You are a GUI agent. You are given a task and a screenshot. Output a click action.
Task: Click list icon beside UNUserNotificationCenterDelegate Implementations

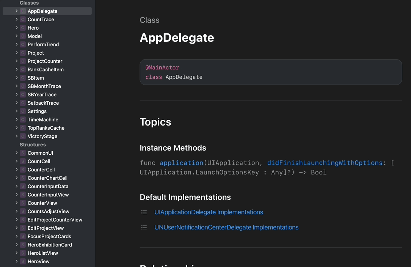click(x=144, y=228)
